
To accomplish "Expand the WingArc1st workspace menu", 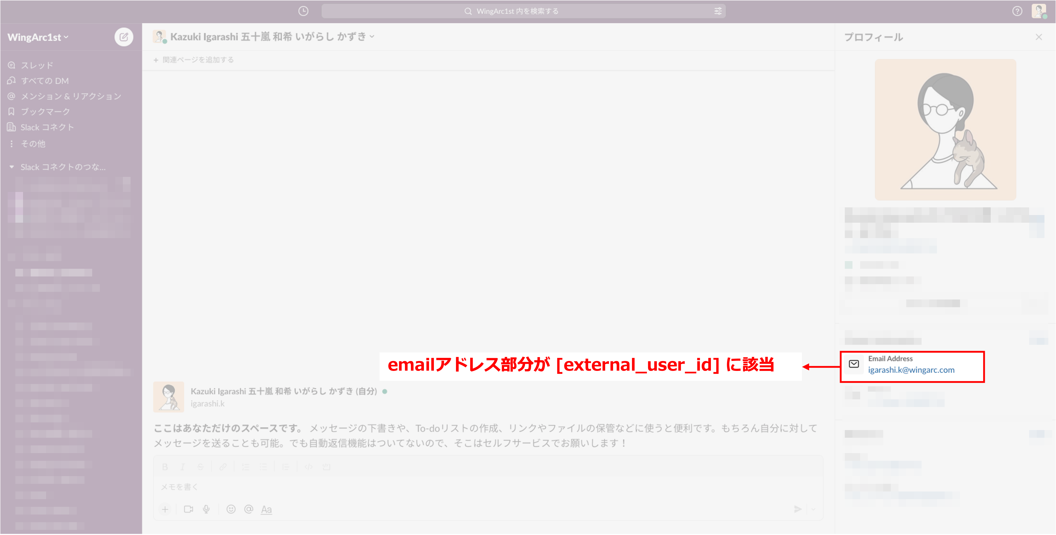I will tap(38, 37).
